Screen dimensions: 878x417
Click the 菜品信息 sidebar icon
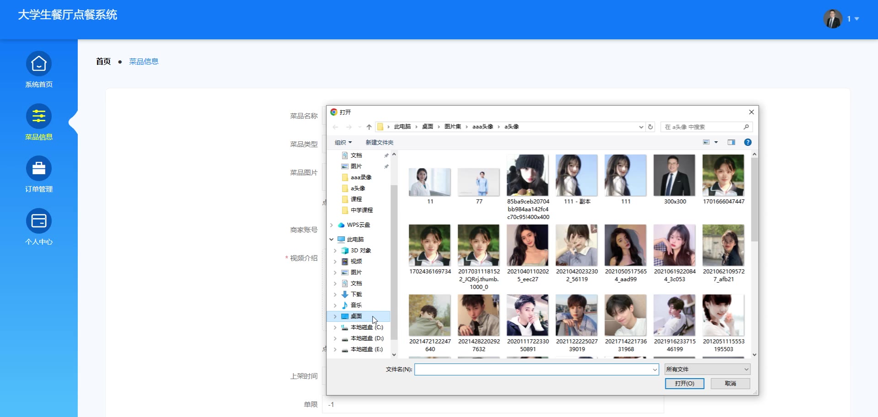(x=39, y=117)
